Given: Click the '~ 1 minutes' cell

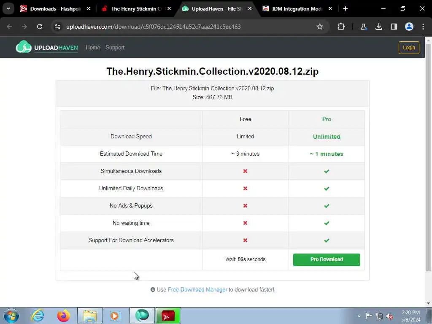Looking at the screenshot, I should 327,154.
